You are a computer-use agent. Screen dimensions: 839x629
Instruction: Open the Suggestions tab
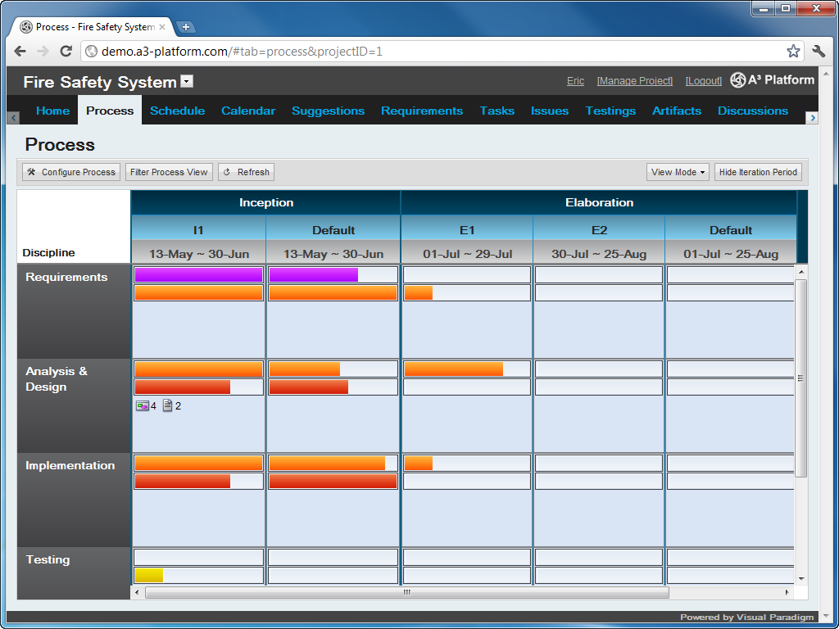(x=328, y=111)
